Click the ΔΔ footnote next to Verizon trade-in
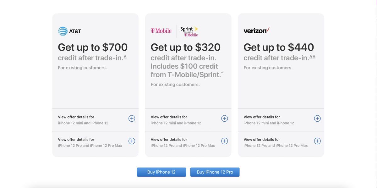This screenshot has width=377, height=188. (312, 56)
